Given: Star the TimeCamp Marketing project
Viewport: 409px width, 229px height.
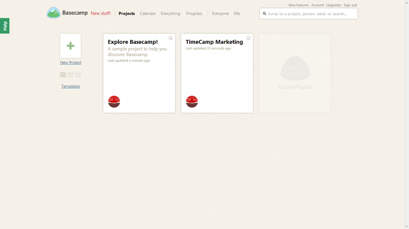Looking at the screenshot, I should point(248,38).
